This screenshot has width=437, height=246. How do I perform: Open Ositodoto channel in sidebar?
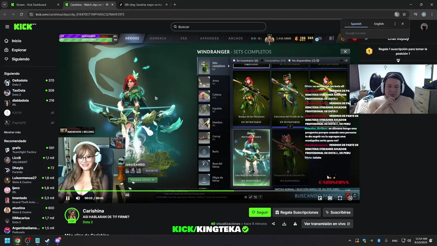[x=29, y=82]
